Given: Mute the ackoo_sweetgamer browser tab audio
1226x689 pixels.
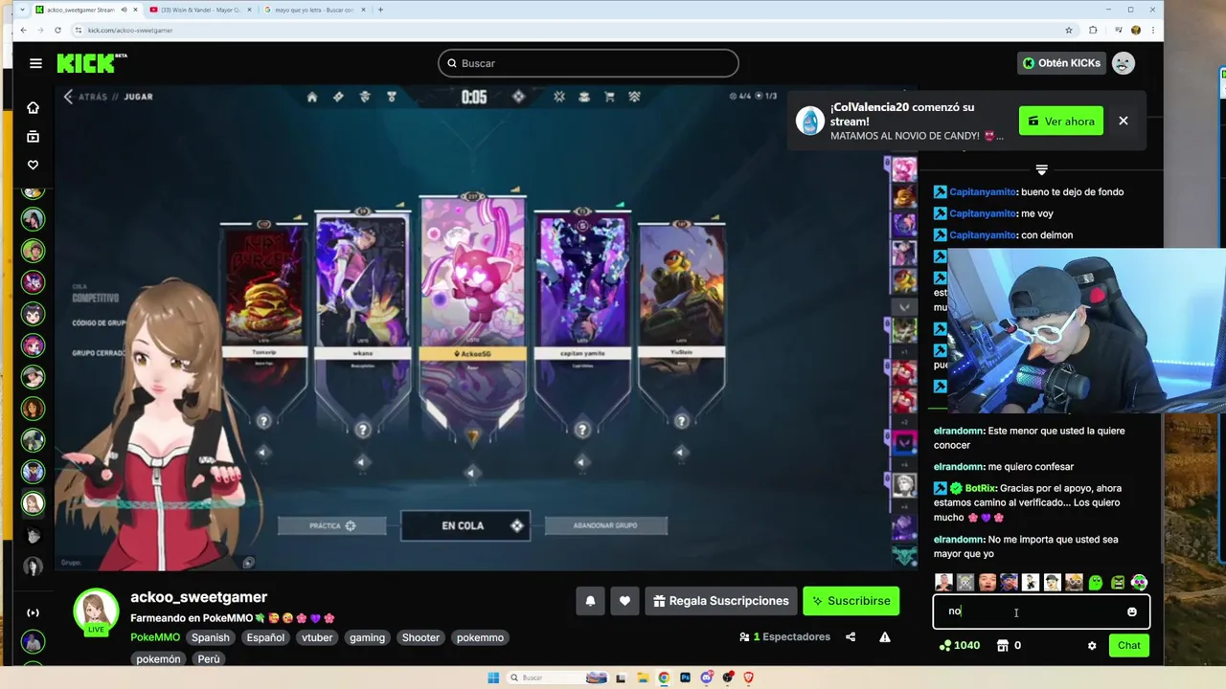Looking at the screenshot, I should coord(124,10).
